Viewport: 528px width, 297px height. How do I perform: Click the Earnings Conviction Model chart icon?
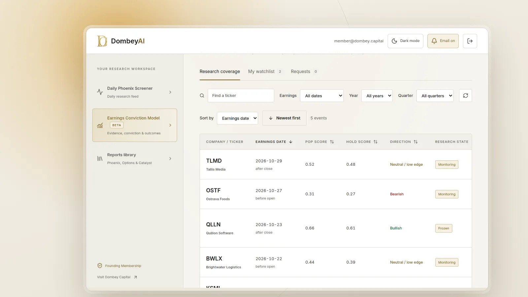click(100, 125)
